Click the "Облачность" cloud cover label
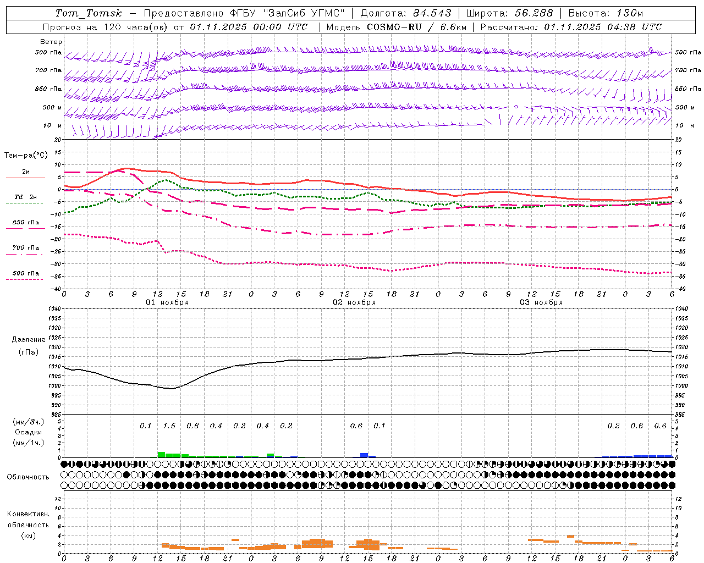Viewport: 704px width, 563px height. [x=28, y=477]
